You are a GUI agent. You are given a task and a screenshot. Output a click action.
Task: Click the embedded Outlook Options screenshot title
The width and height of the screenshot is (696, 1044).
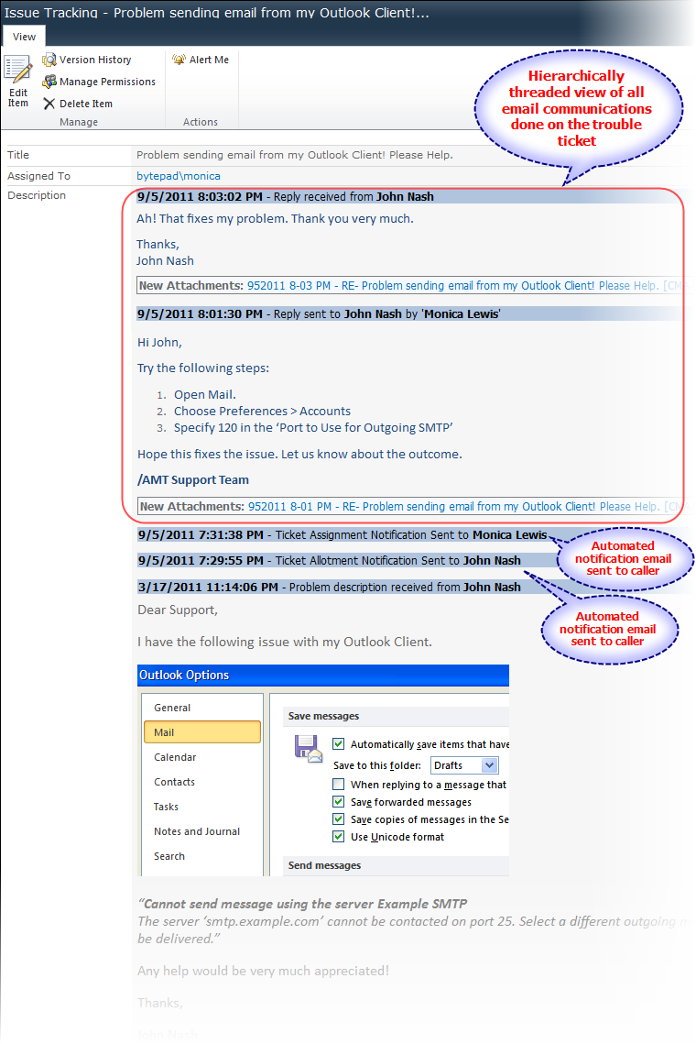click(184, 676)
